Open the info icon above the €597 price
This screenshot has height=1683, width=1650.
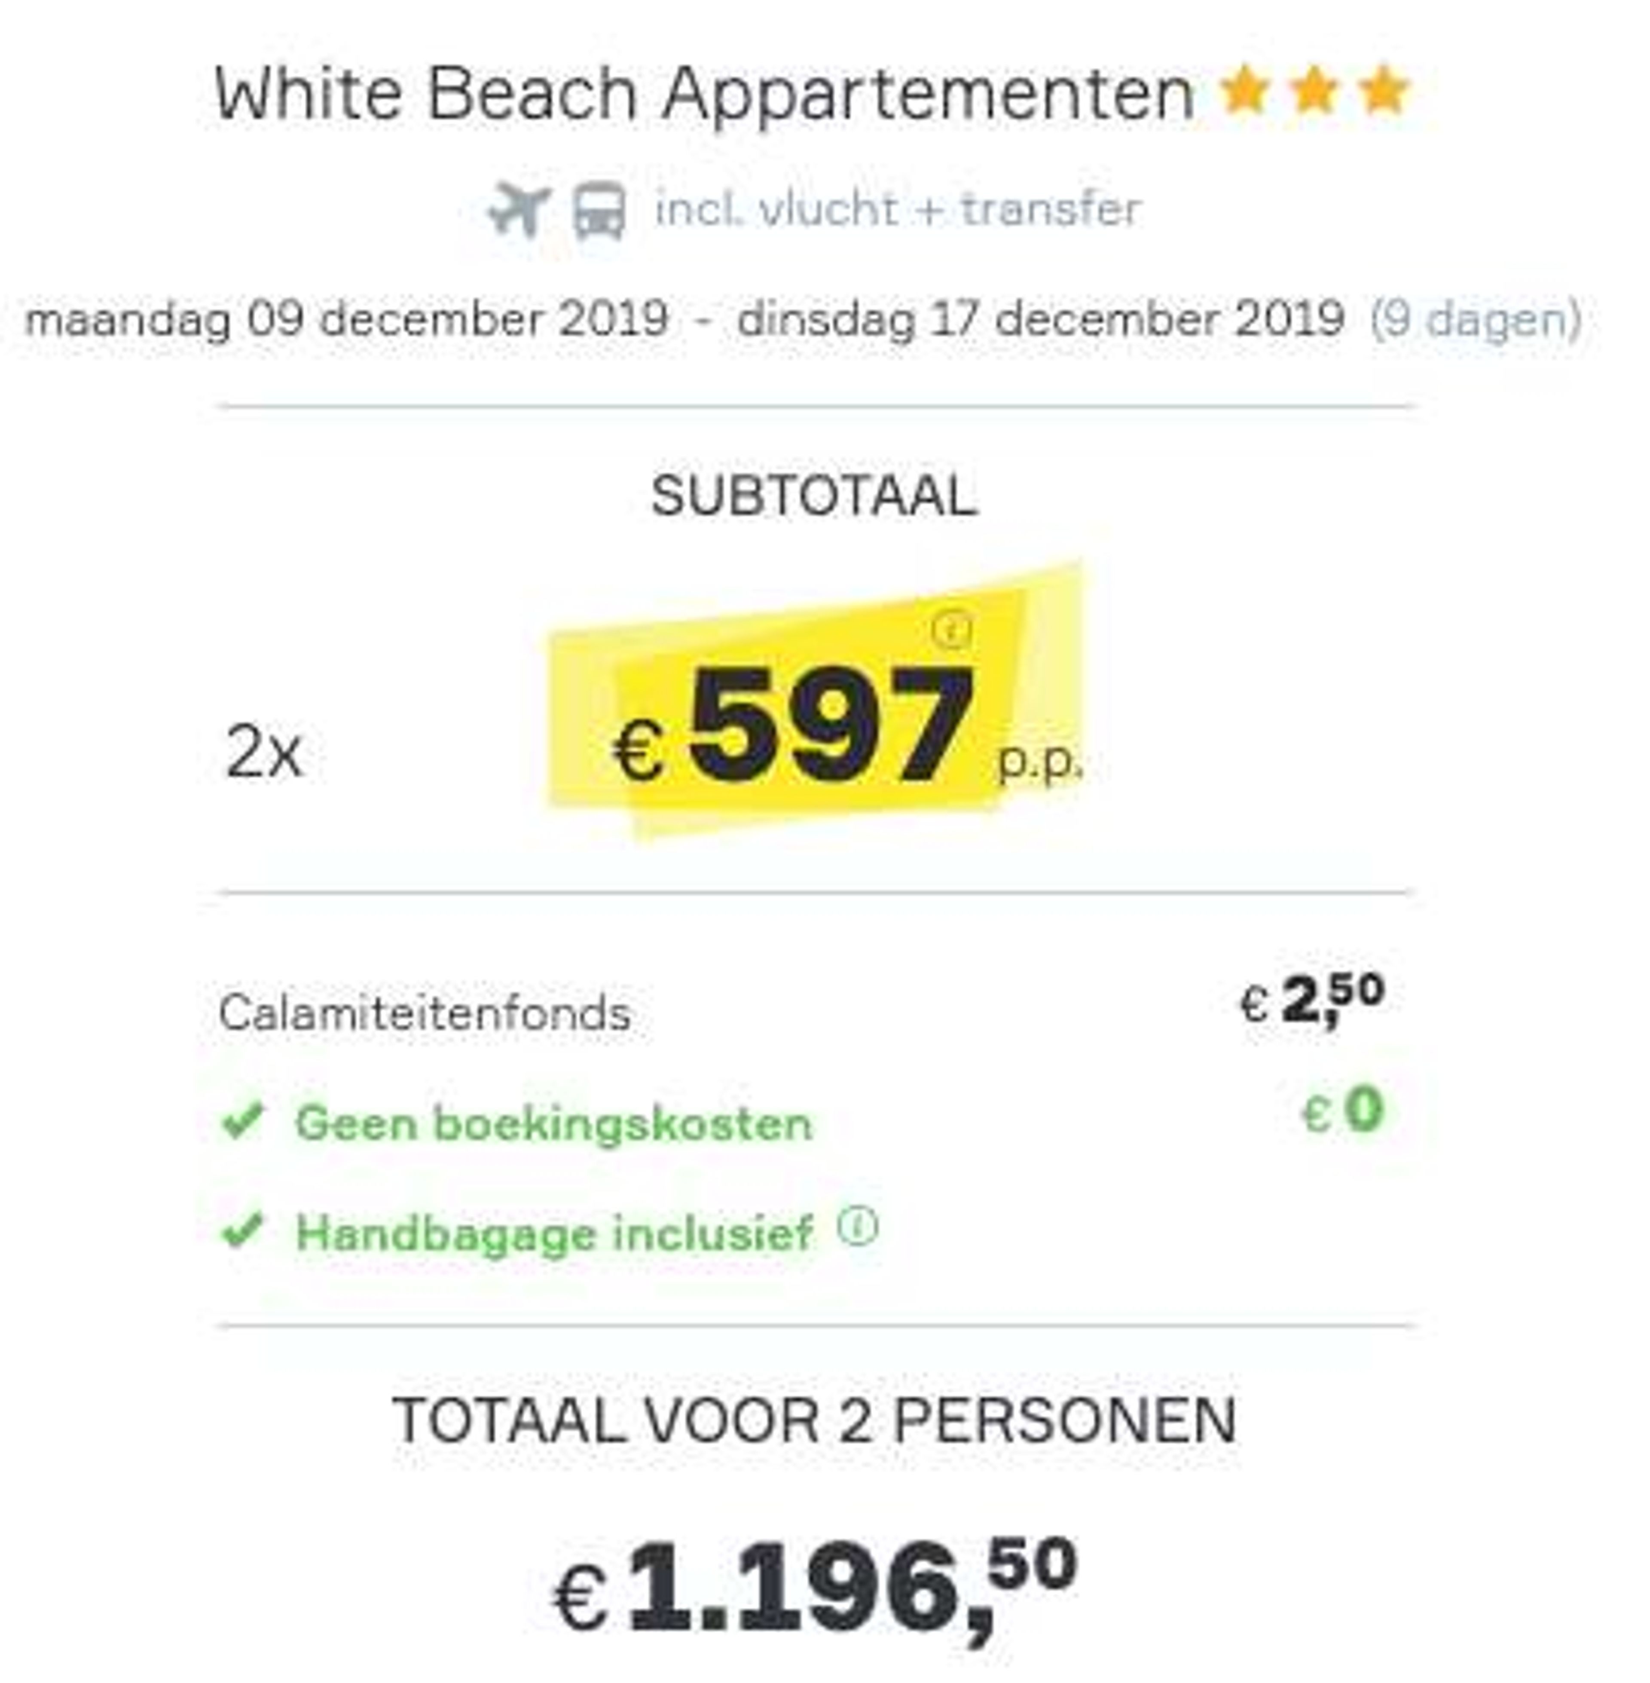pos(951,629)
